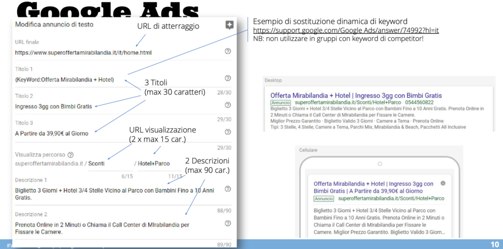
Task: Open help icon beside Titolo 1 field
Action: click(x=228, y=78)
